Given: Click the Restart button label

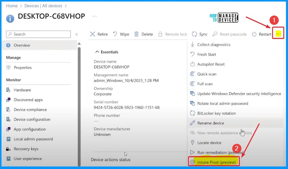Looking at the screenshot, I should pyautogui.click(x=265, y=34).
